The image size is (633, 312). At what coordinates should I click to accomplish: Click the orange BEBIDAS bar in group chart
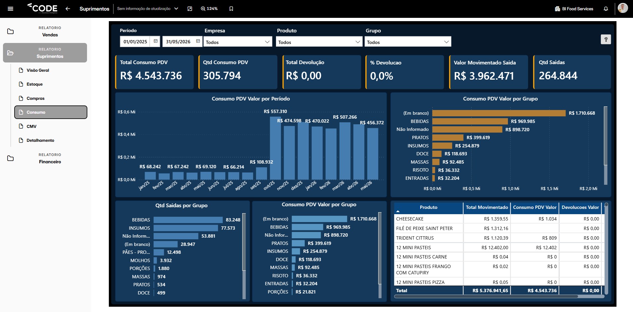pyautogui.click(x=470, y=121)
